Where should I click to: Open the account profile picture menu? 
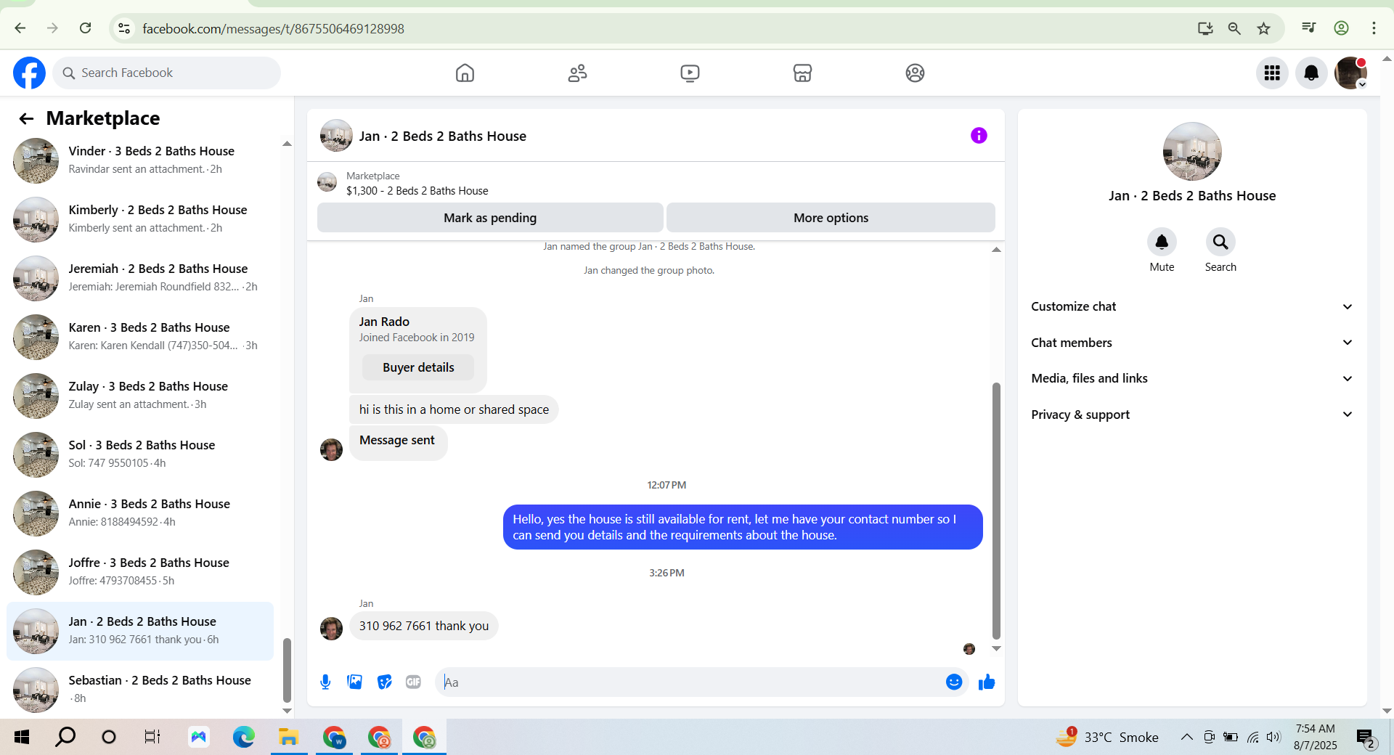[1350, 73]
